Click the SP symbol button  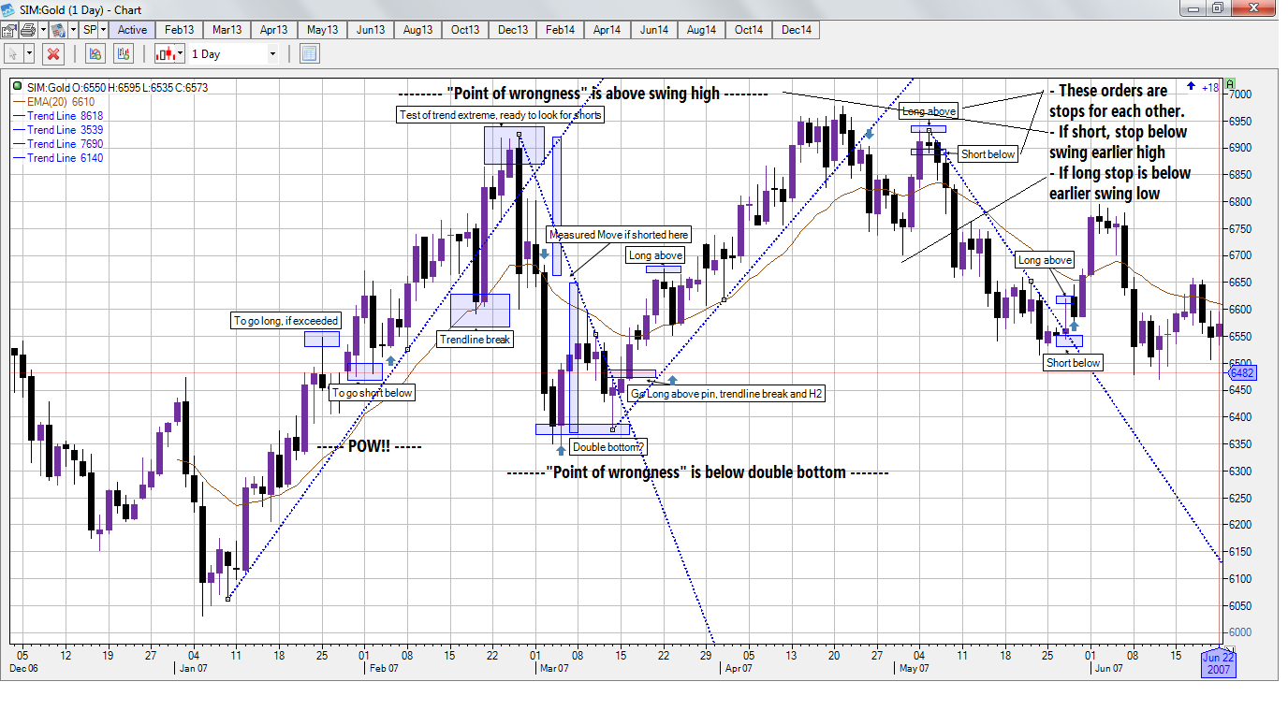click(x=90, y=30)
